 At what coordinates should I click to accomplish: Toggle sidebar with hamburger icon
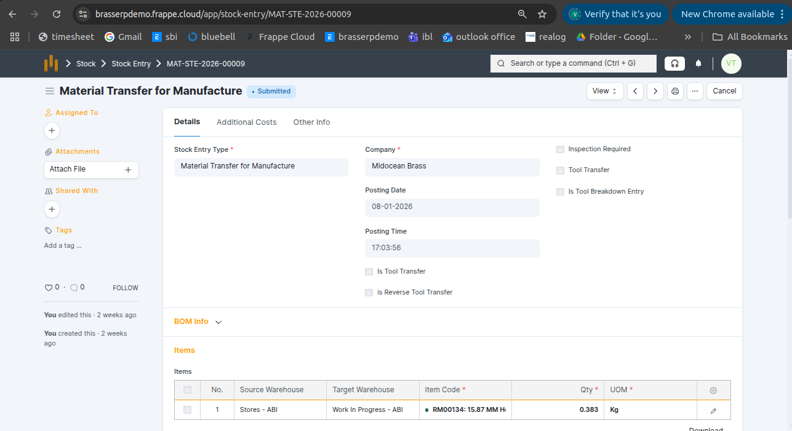click(50, 91)
